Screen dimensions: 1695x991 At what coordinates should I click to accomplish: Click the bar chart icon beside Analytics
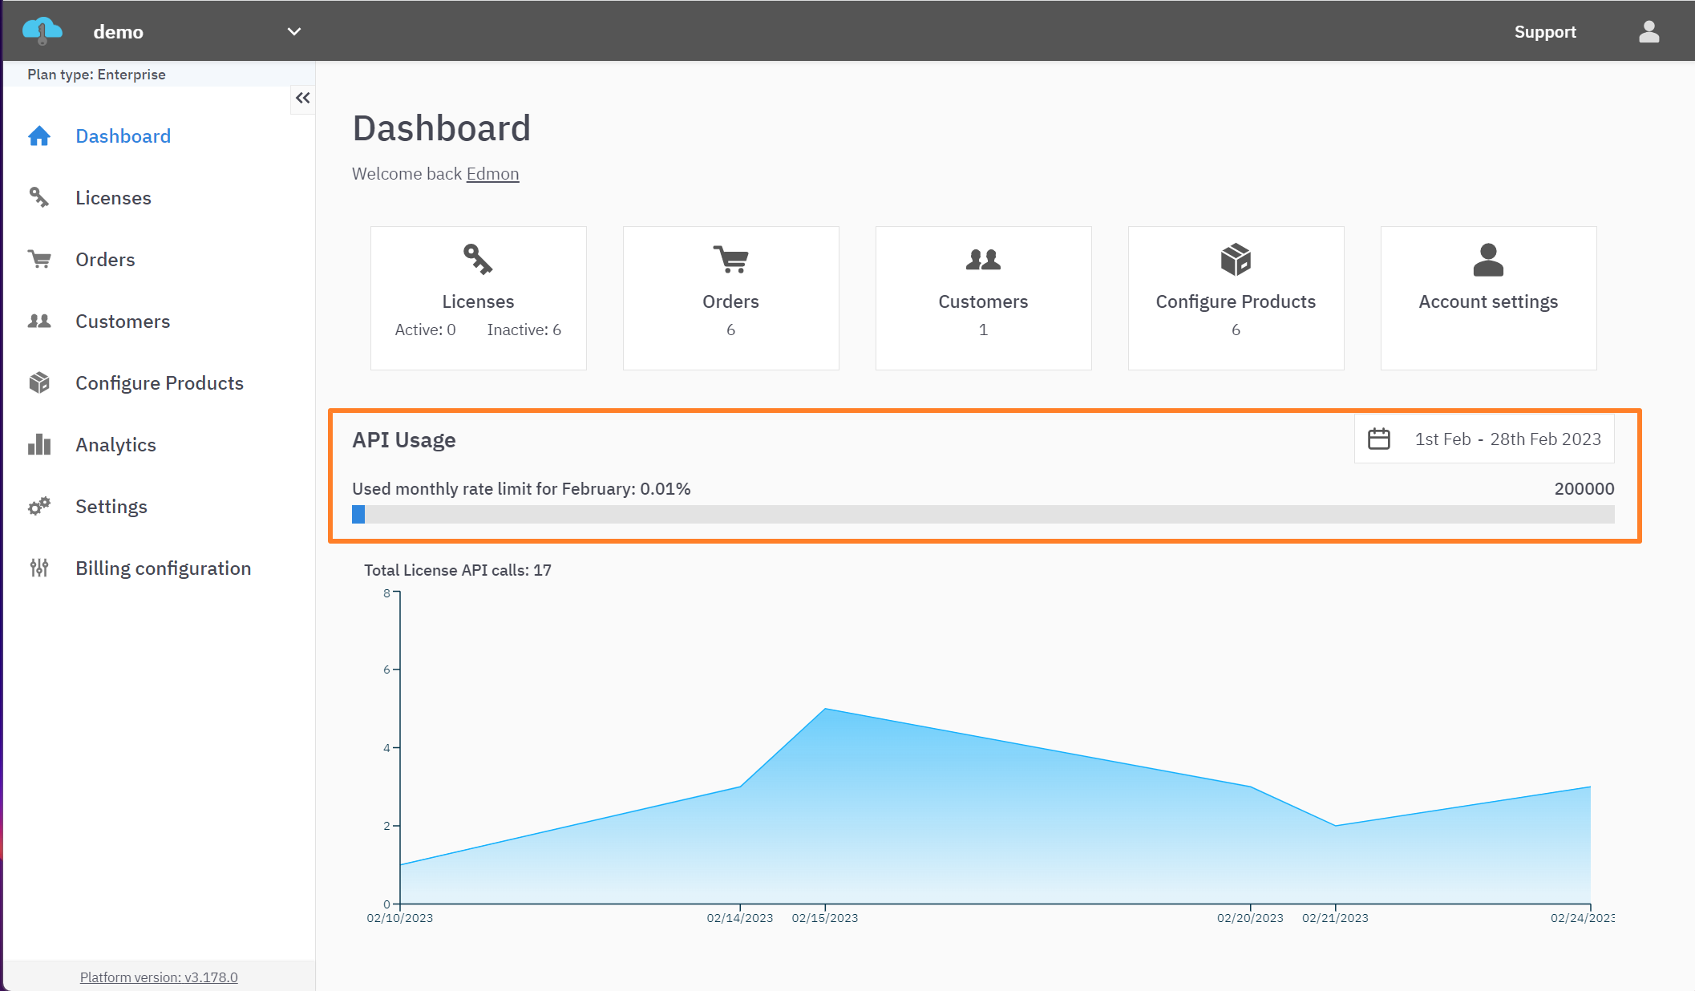pos(39,445)
